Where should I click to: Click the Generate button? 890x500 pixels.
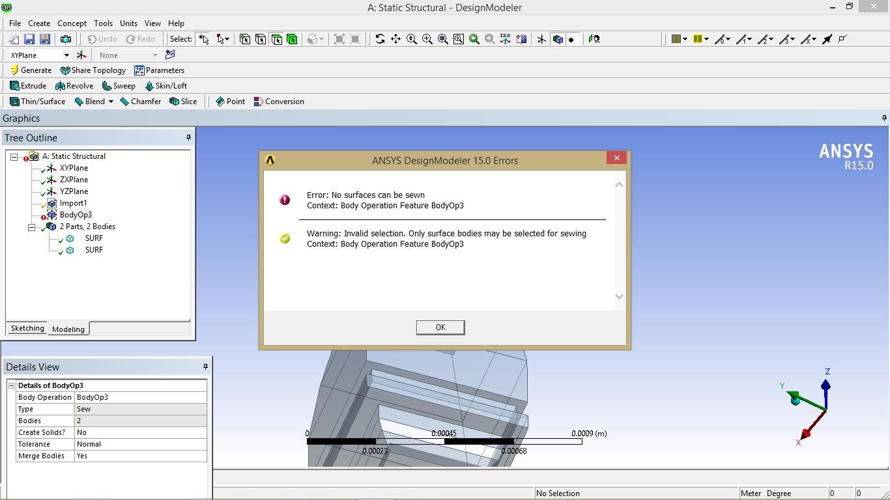pyautogui.click(x=31, y=70)
